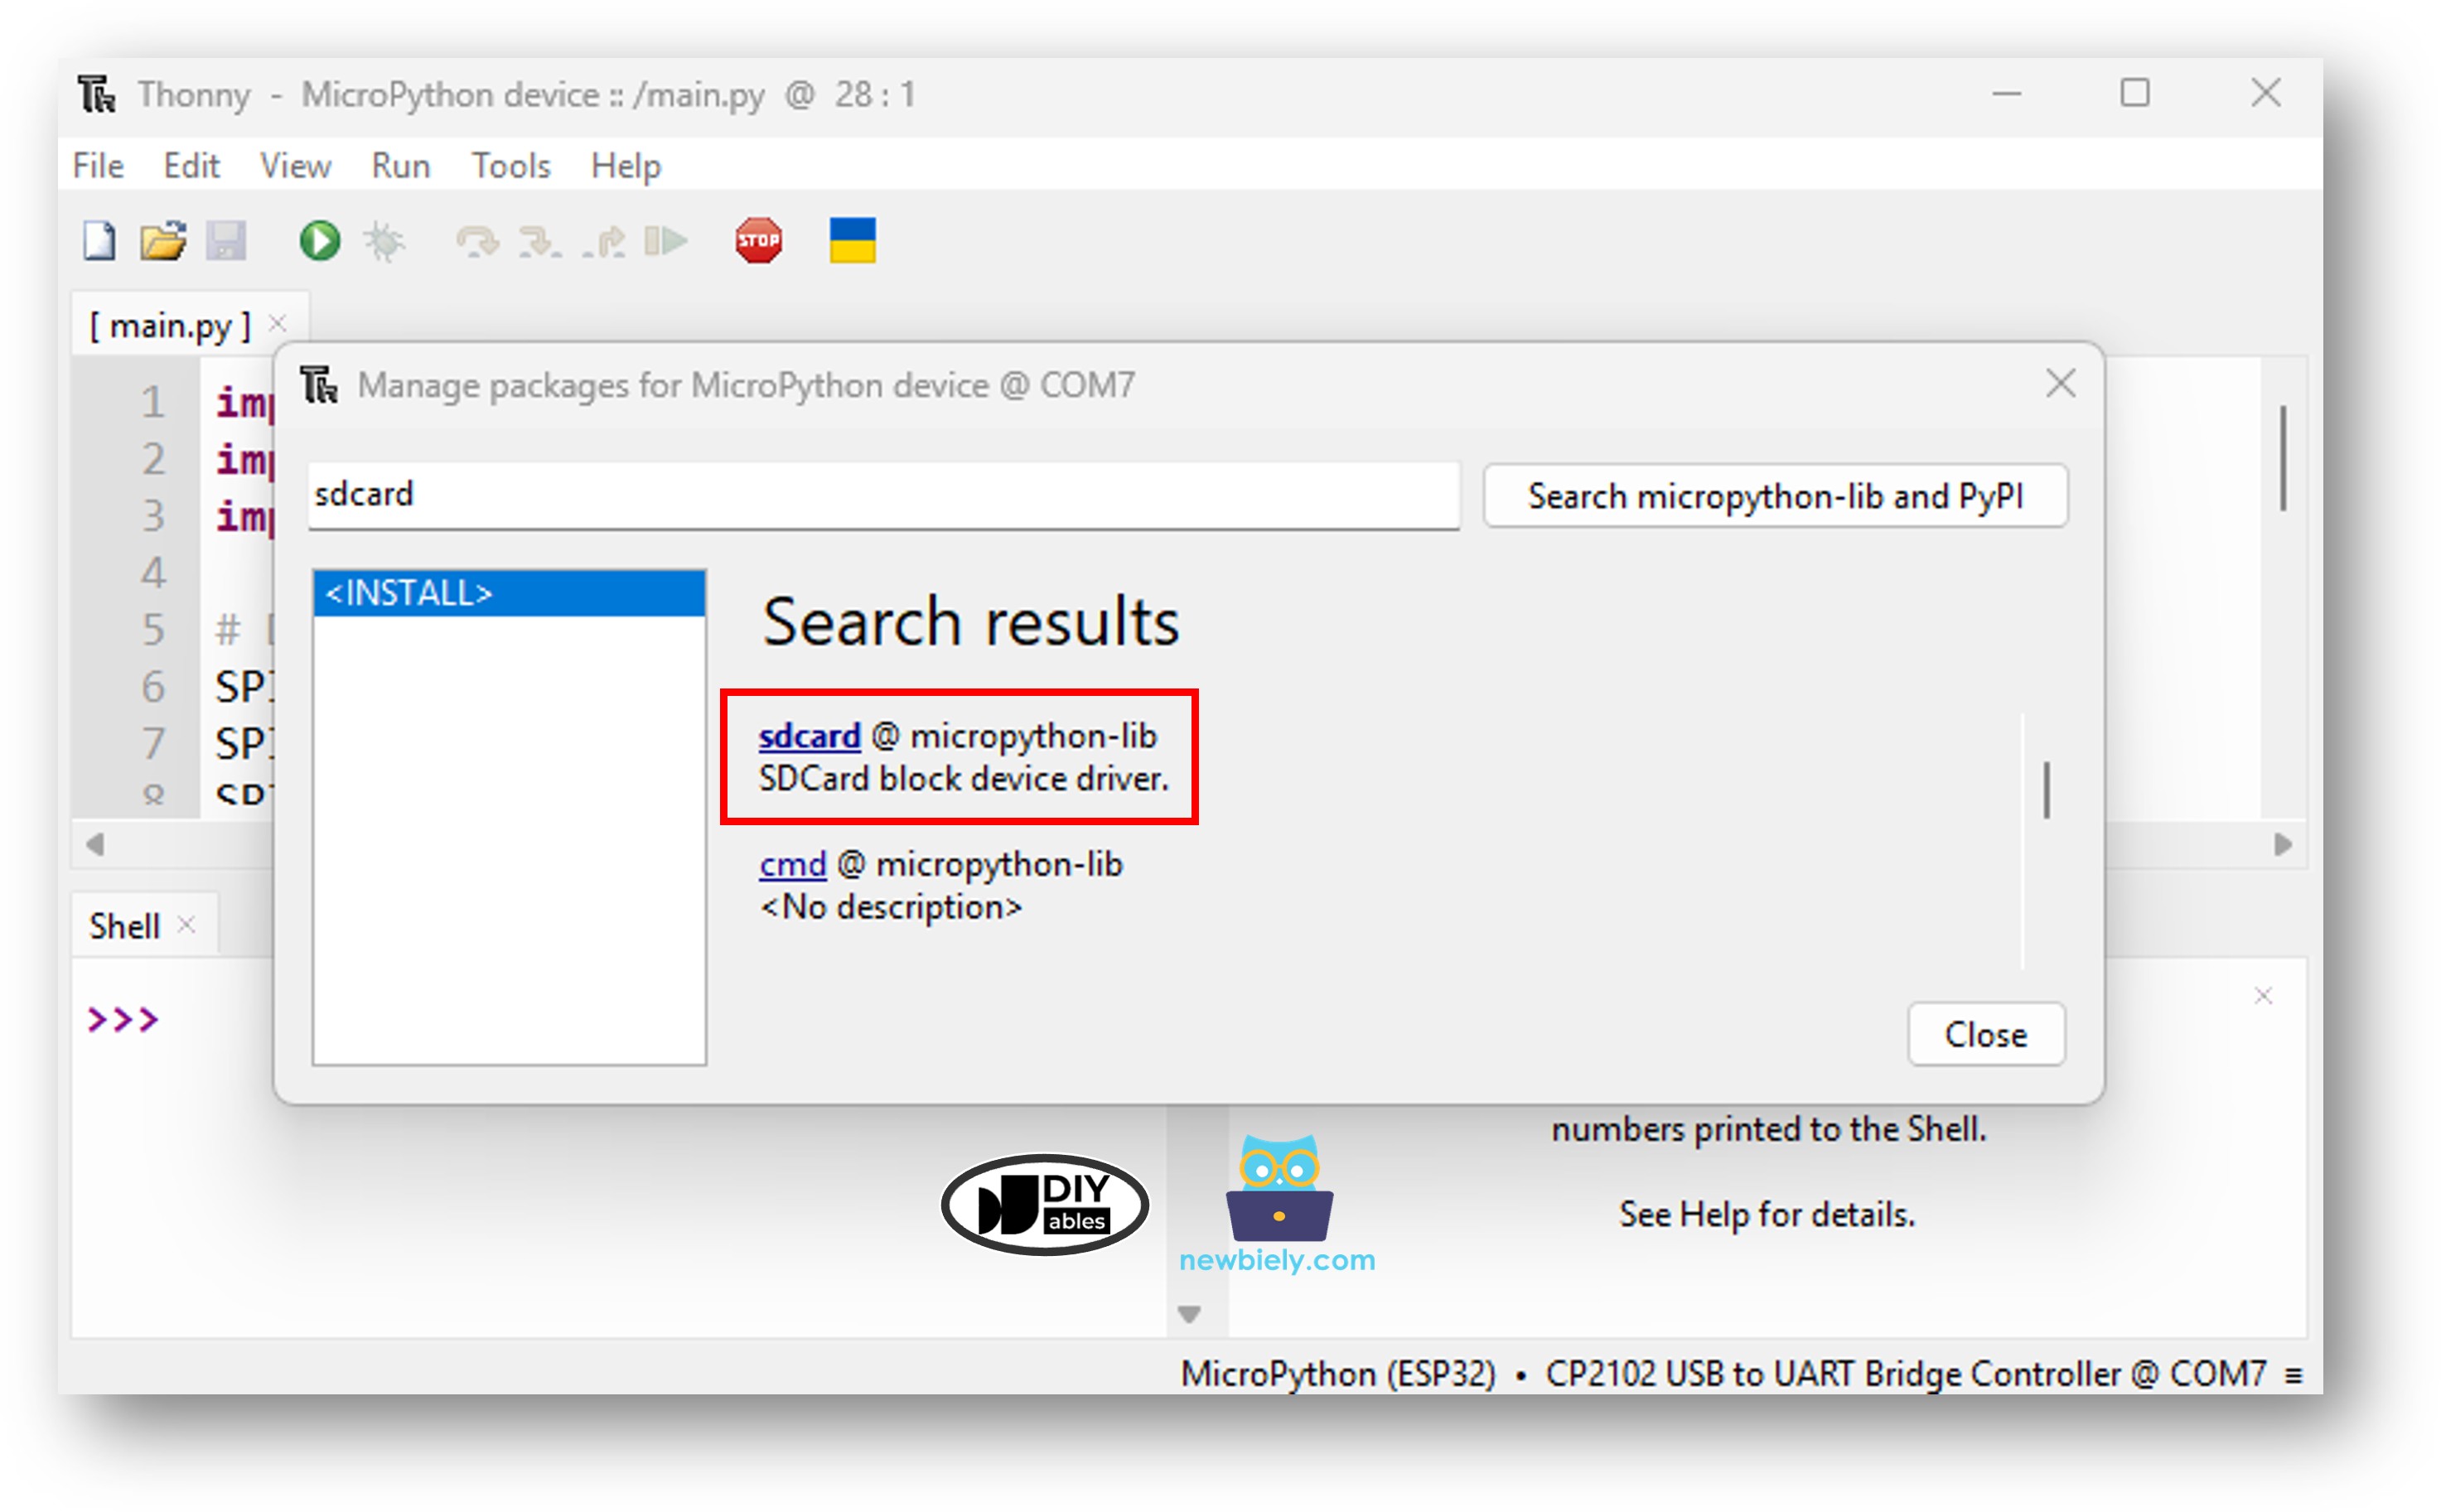Click the New file toolbar icon
The width and height of the screenshot is (2441, 1512).
(x=98, y=241)
